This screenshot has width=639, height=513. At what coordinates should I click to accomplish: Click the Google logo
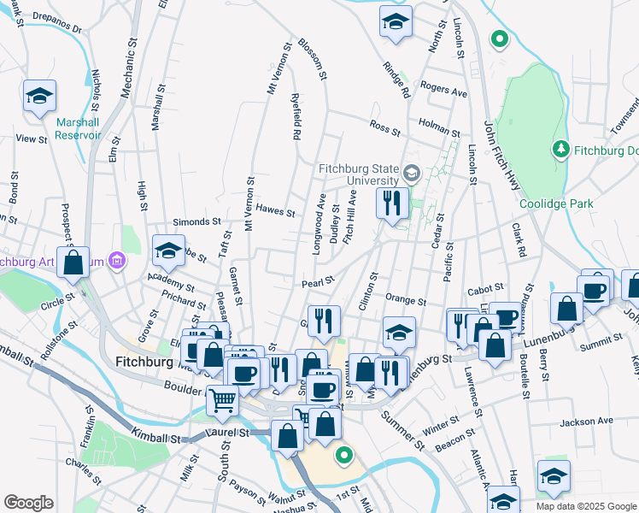pos(28,503)
